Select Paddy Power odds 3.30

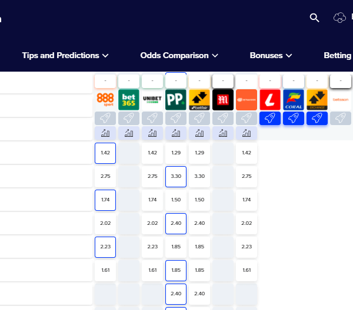(176, 177)
